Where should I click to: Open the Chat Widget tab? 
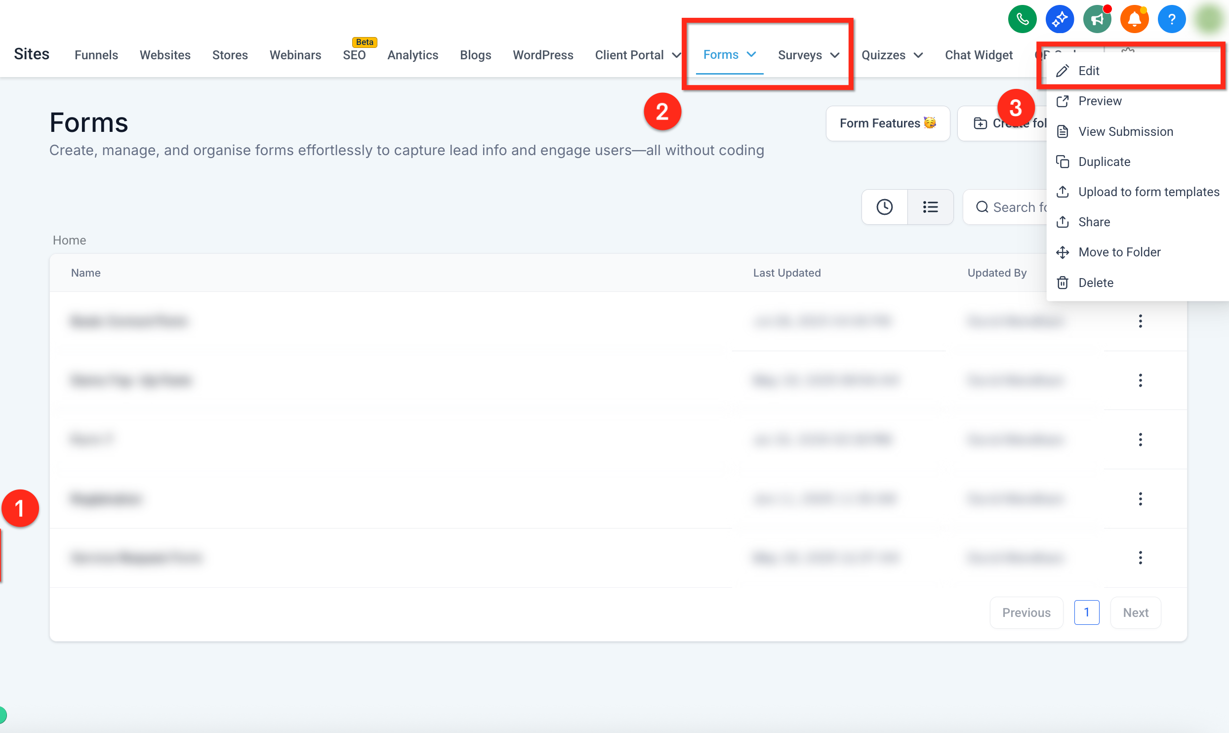pos(979,55)
